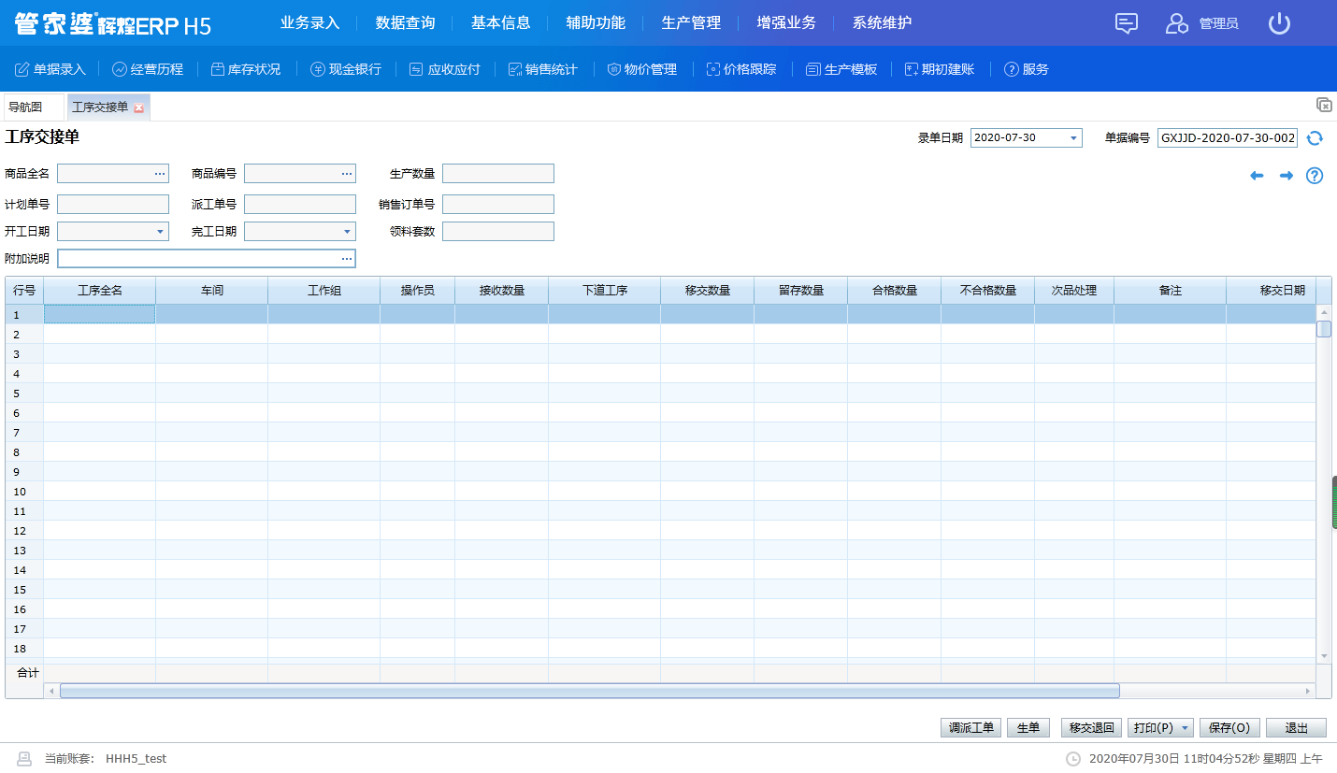Click the 移交日期 column header
Image resolution: width=1337 pixels, height=773 pixels.
click(1272, 291)
